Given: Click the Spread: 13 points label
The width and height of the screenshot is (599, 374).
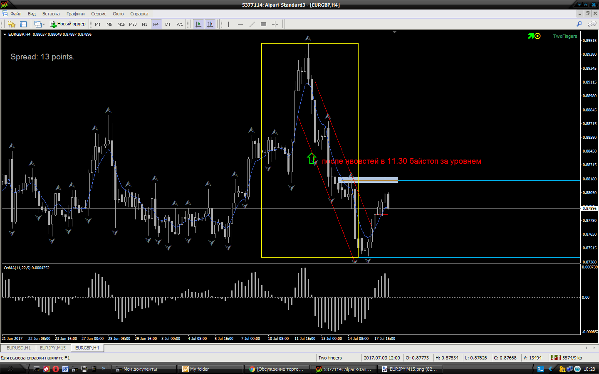Looking at the screenshot, I should 42,57.
